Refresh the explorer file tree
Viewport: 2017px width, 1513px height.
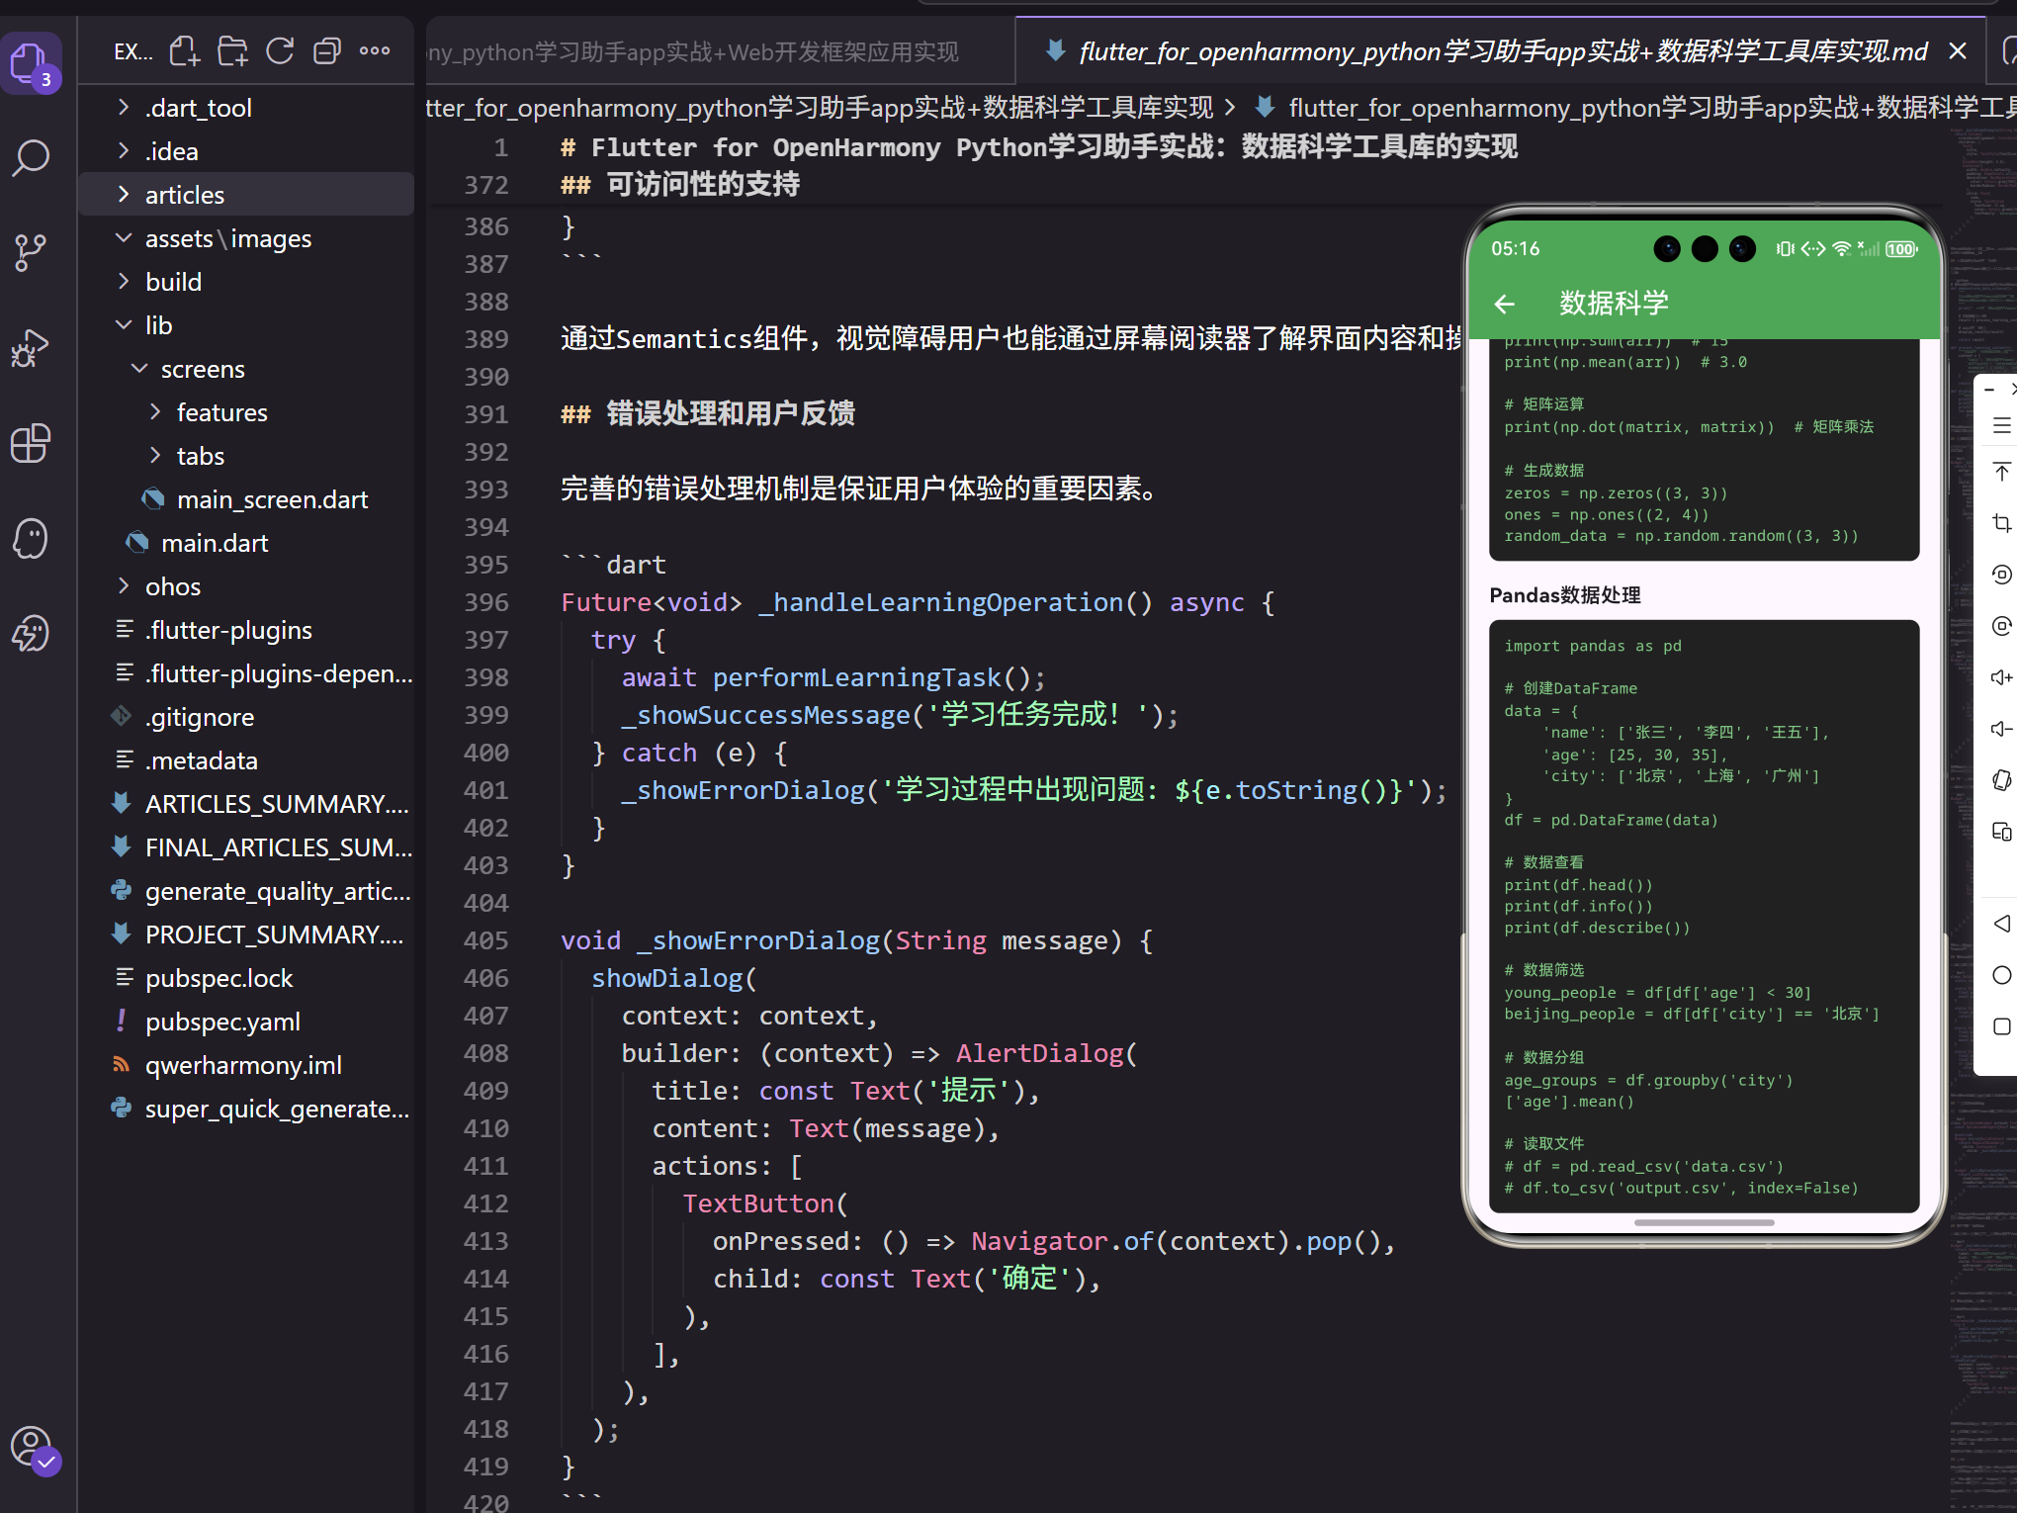[x=280, y=51]
